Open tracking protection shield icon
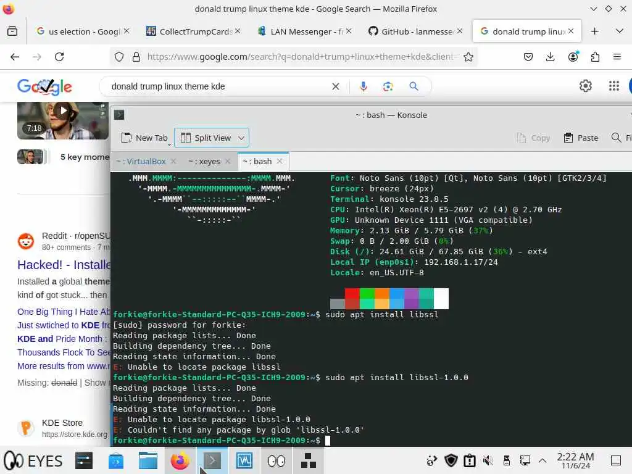The width and height of the screenshot is (632, 474). pos(119,57)
